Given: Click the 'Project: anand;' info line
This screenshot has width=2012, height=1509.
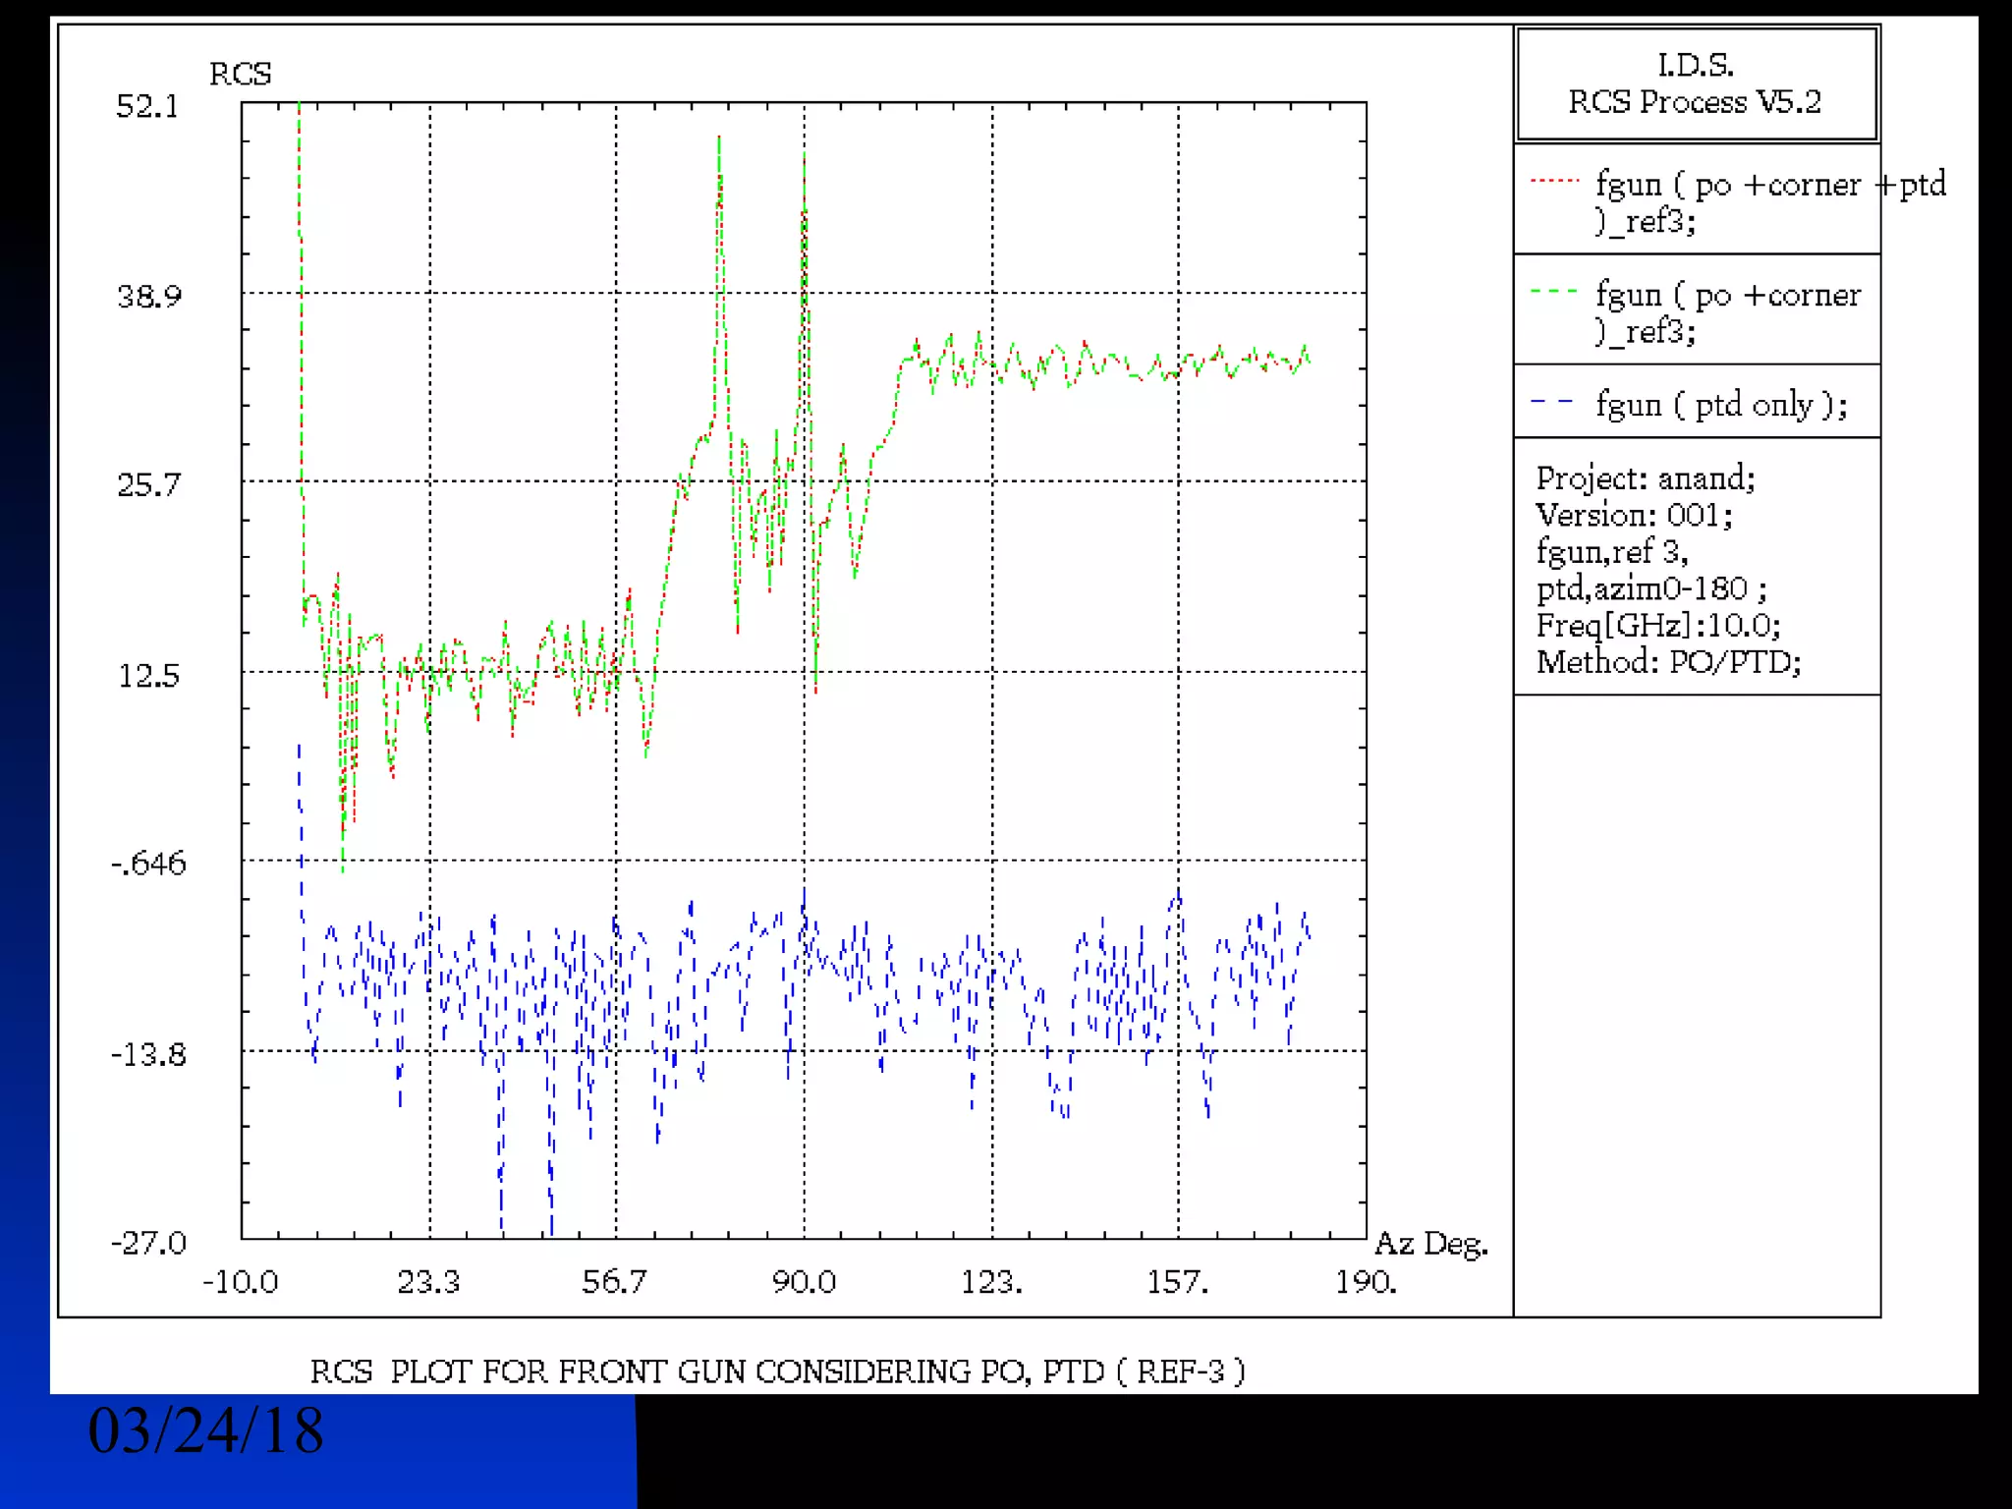Looking at the screenshot, I should click(1646, 478).
